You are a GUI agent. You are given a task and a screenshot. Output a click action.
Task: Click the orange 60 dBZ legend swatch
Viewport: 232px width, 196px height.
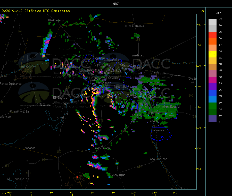212,41
